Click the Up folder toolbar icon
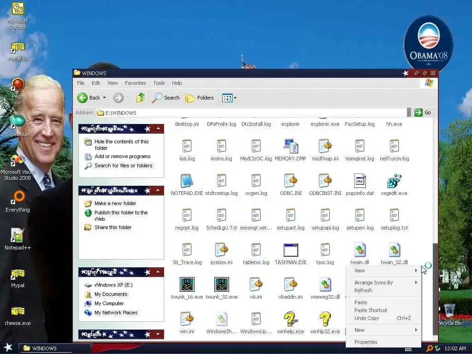 click(x=140, y=98)
